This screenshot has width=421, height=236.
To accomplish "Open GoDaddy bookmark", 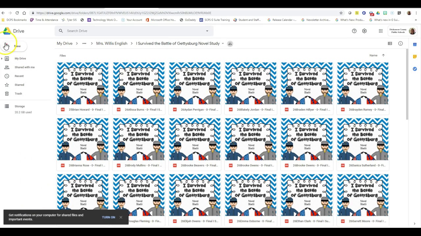I will click(188, 20).
